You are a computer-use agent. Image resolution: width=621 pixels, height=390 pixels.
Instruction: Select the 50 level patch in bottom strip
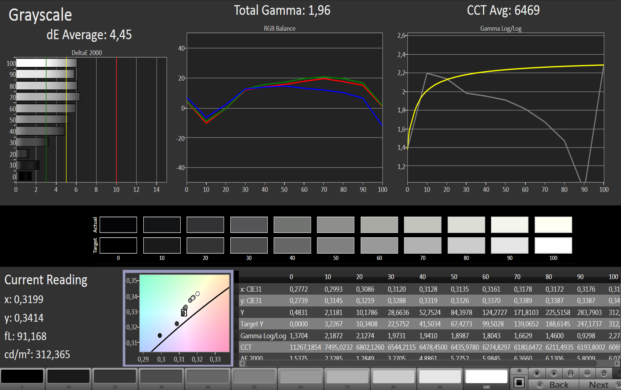click(254, 377)
